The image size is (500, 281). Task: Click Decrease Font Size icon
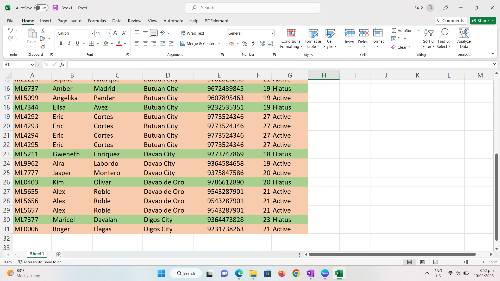coord(124,33)
